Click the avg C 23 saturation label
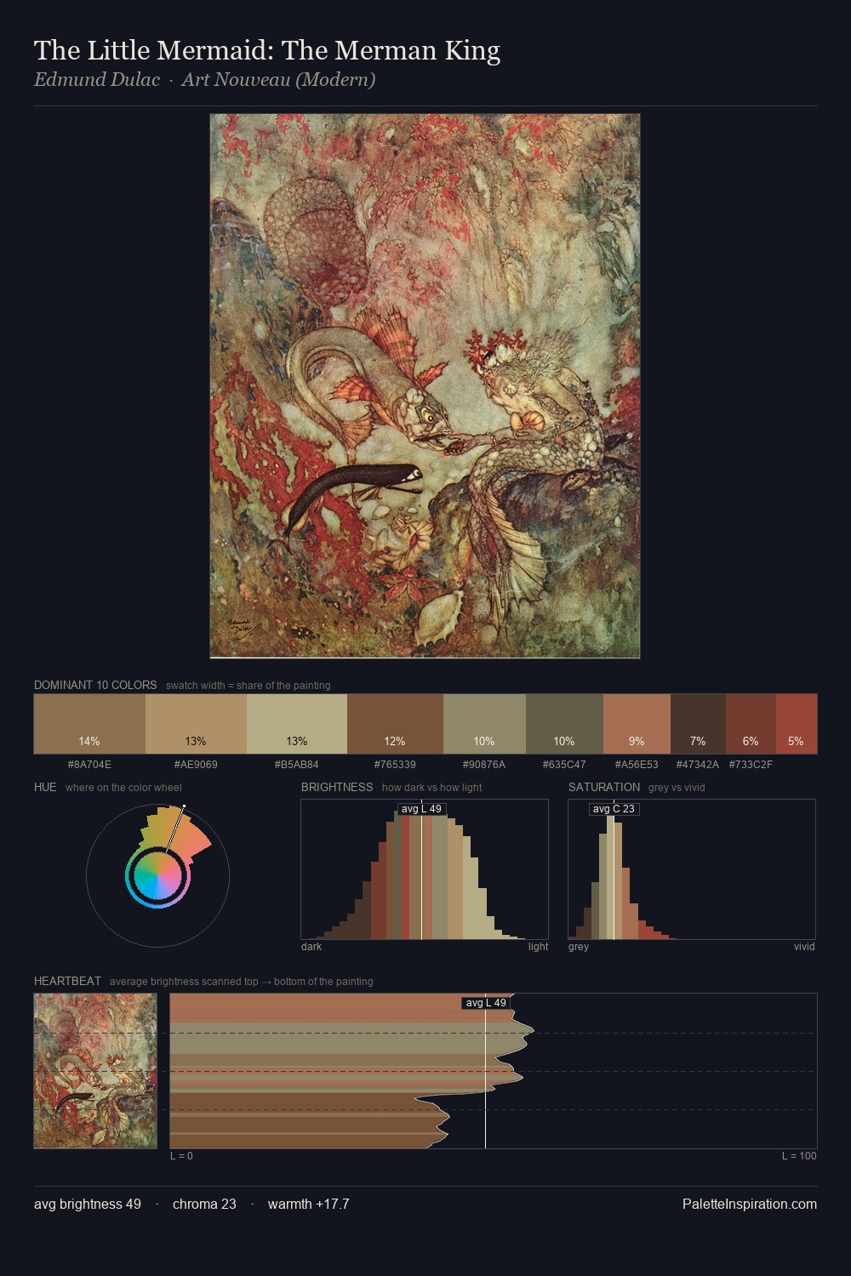 pyautogui.click(x=614, y=809)
